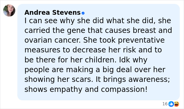Viewport: 184px width, 109px height.
Task: Click the last line "shows empathy and compassion!"
Action: point(86,89)
